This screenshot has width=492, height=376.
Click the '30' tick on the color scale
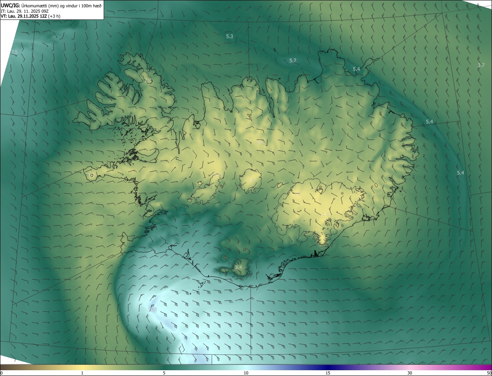click(x=410, y=373)
